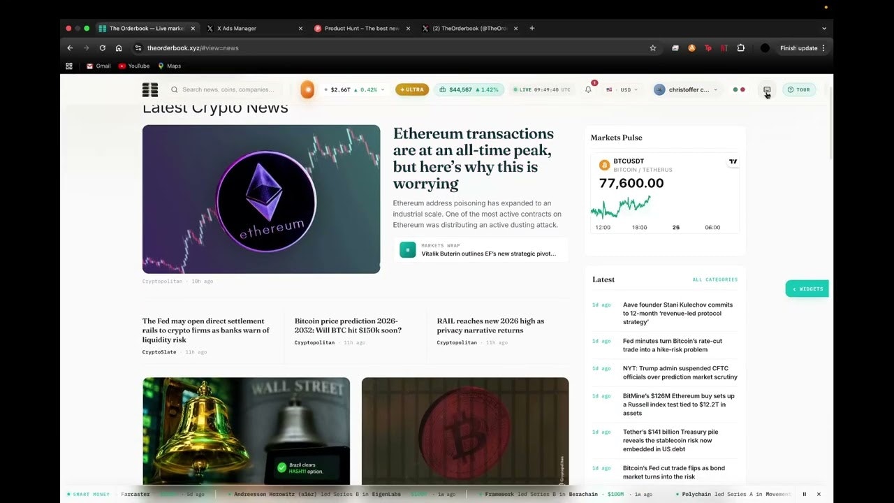Image resolution: width=894 pixels, height=503 pixels.
Task: Open the Chrome three-dot menu
Action: tap(823, 48)
